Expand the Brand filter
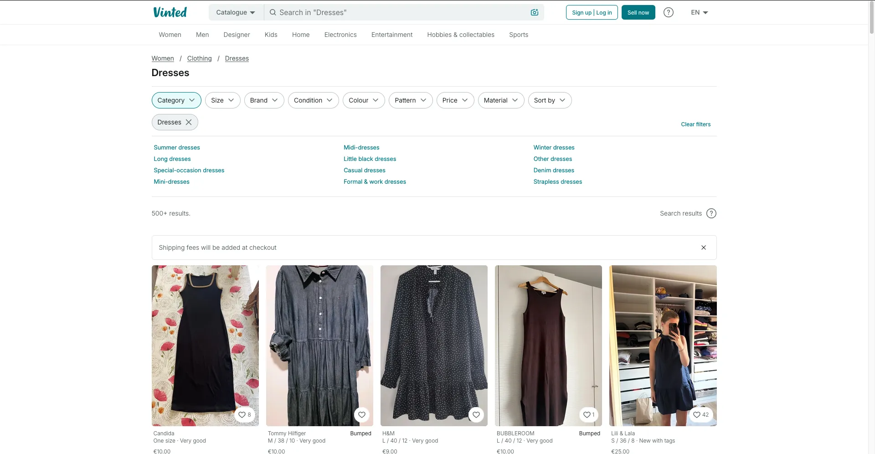Image resolution: width=875 pixels, height=454 pixels. click(264, 100)
